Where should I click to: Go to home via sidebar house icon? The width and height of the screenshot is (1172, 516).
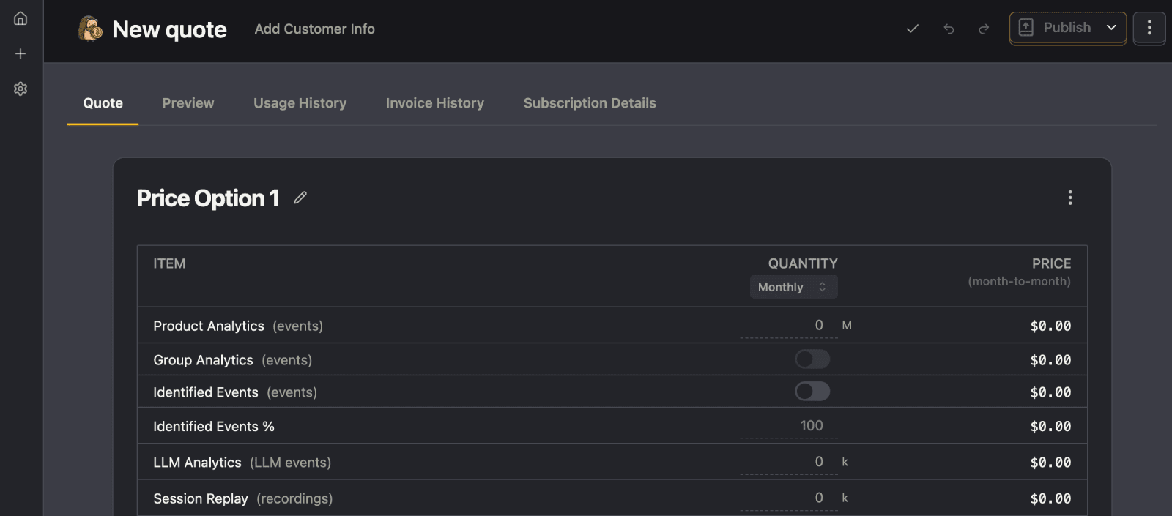[x=21, y=18]
